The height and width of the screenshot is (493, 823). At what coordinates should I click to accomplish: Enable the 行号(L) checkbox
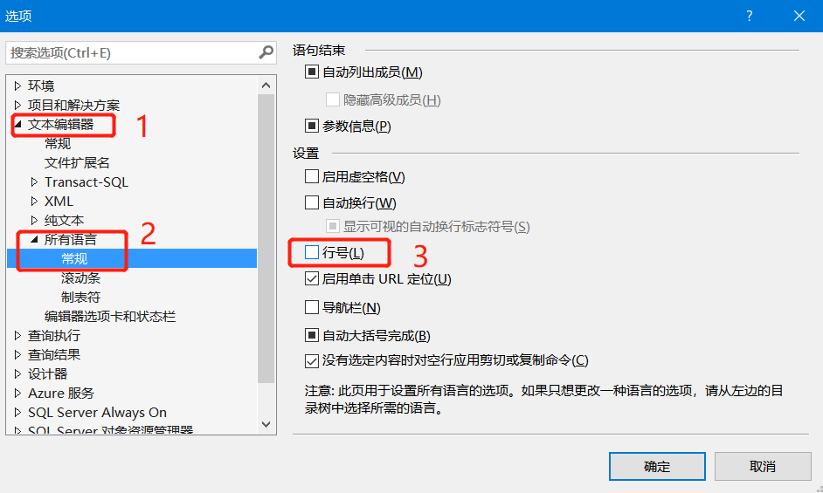point(312,252)
